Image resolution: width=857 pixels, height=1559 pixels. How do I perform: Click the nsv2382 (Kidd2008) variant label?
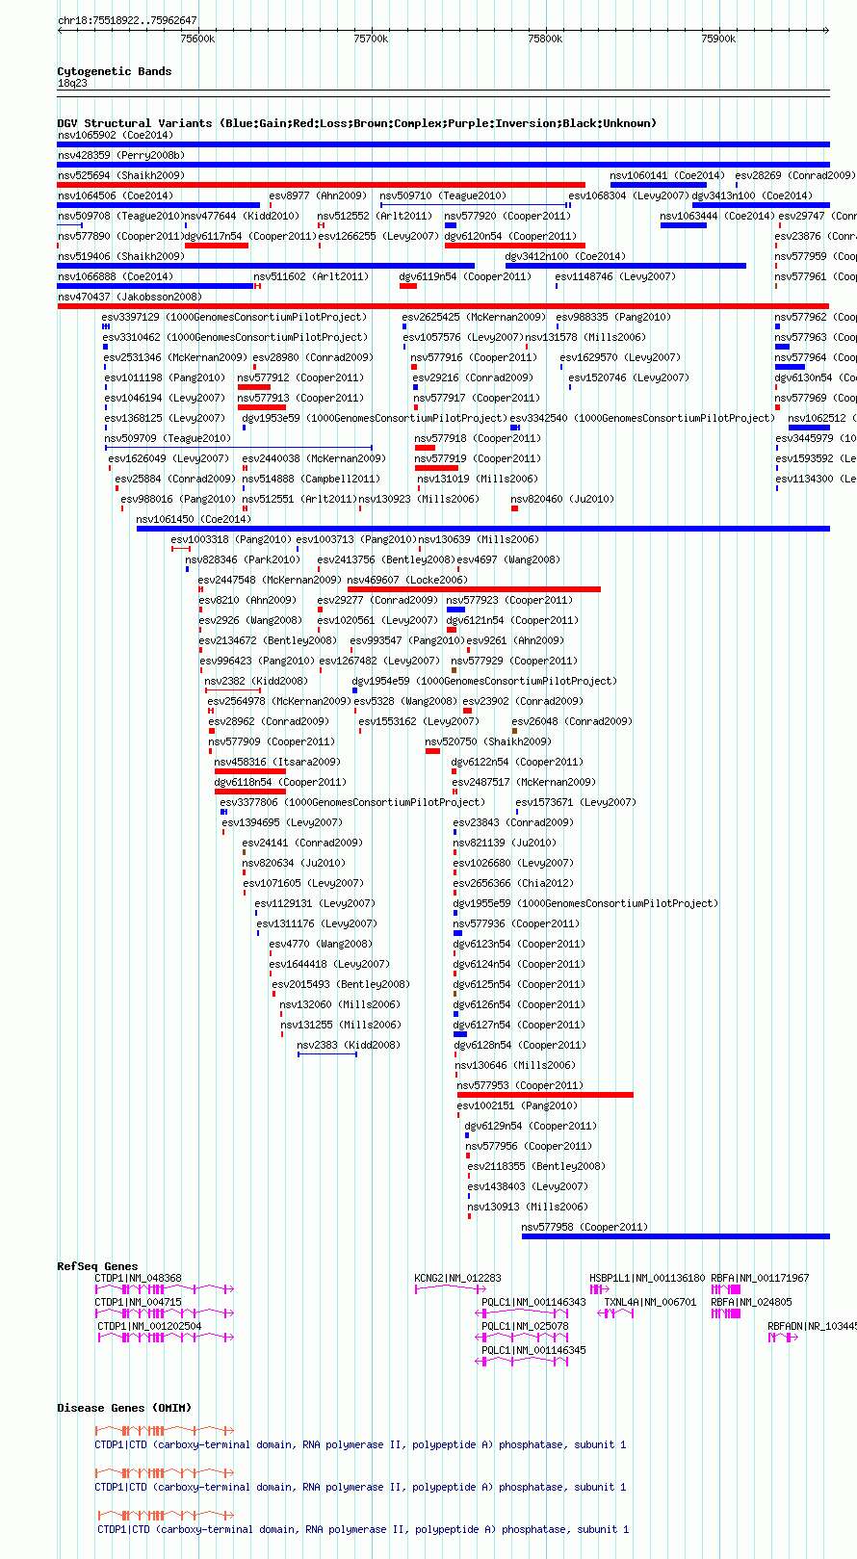point(256,681)
